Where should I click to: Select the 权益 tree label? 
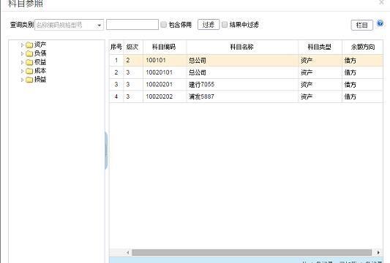[40, 62]
